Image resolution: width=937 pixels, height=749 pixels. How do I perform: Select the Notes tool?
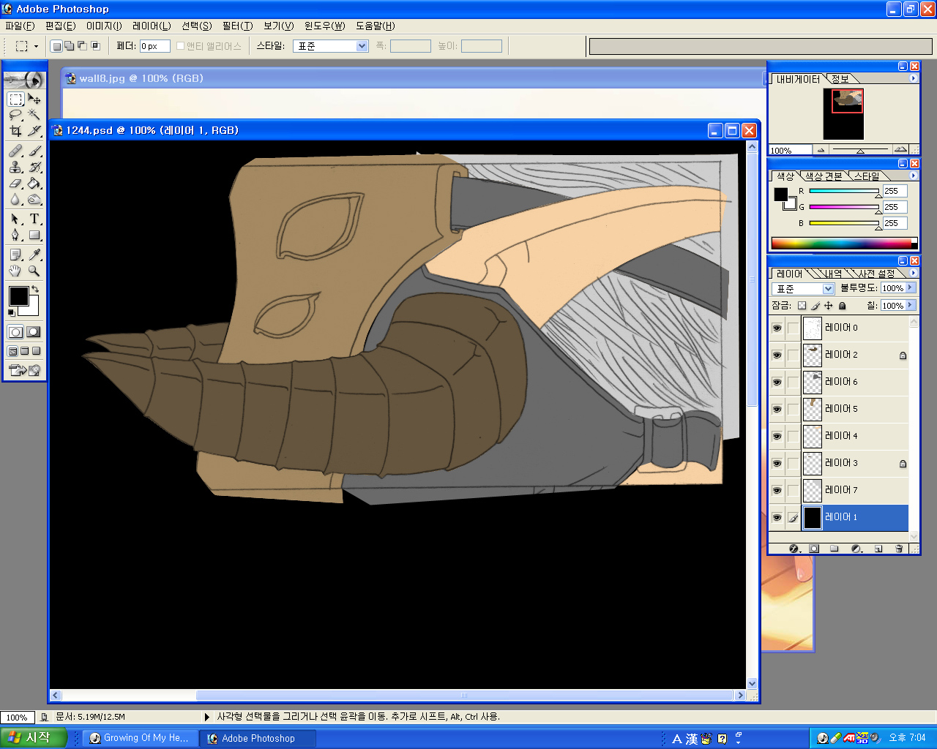coord(15,255)
